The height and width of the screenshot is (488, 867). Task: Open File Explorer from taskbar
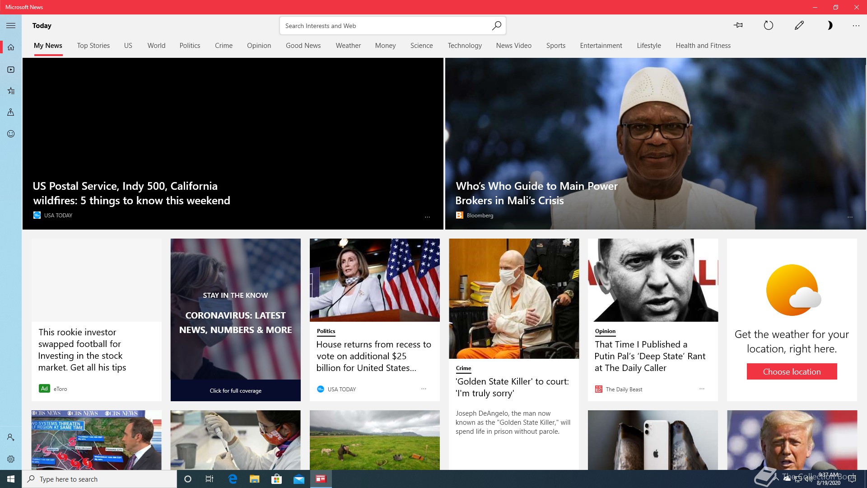(x=255, y=479)
